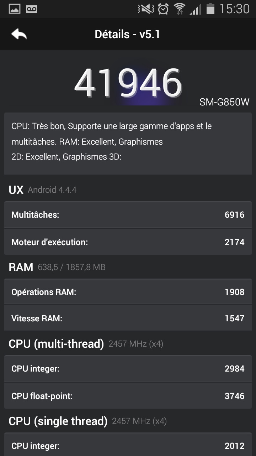Screen dimensions: 256x456
Task: Select the Moteur d'exécution row
Action: (128, 242)
